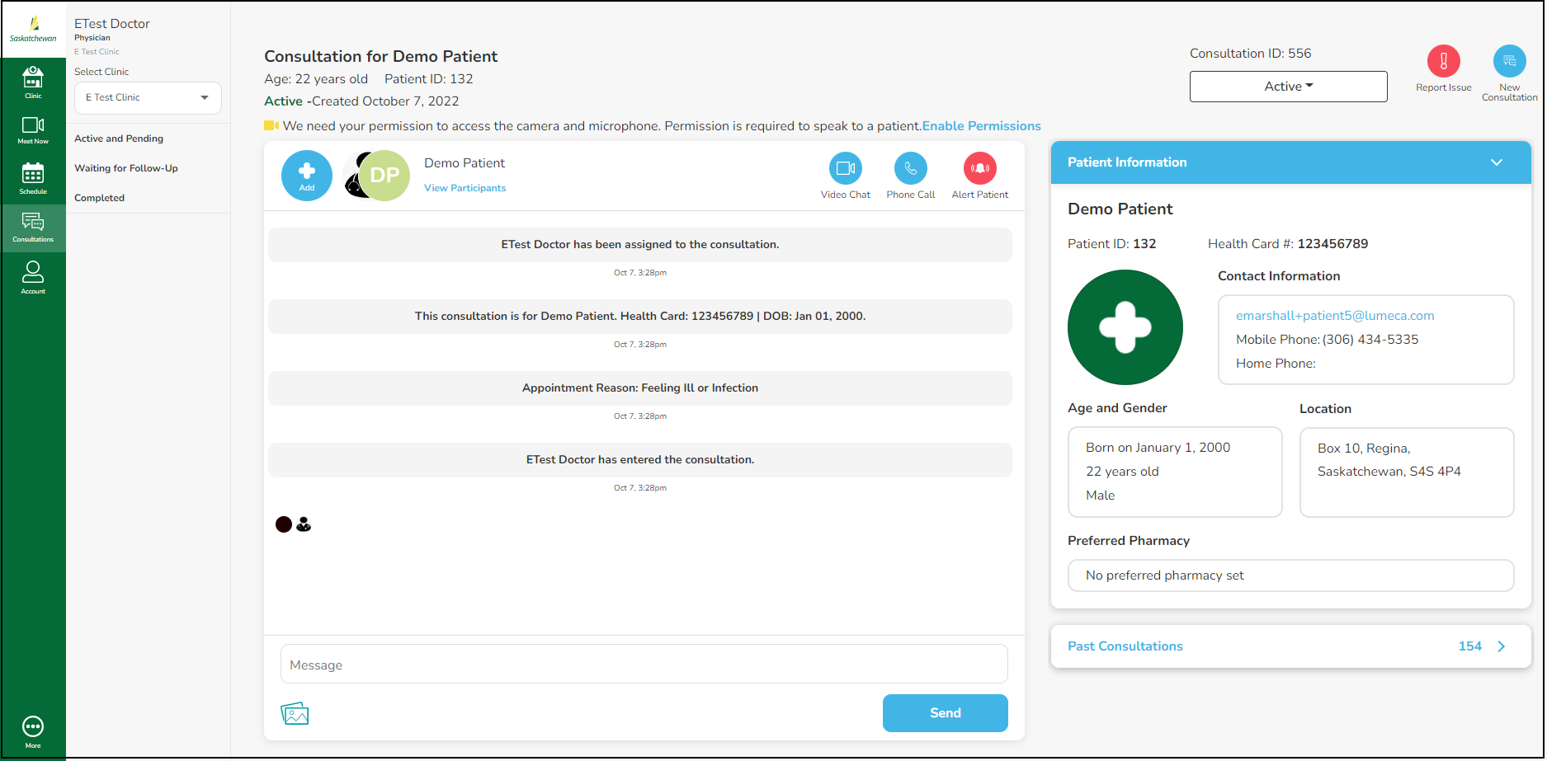Select Waiting for Follow-Up list

(x=126, y=168)
